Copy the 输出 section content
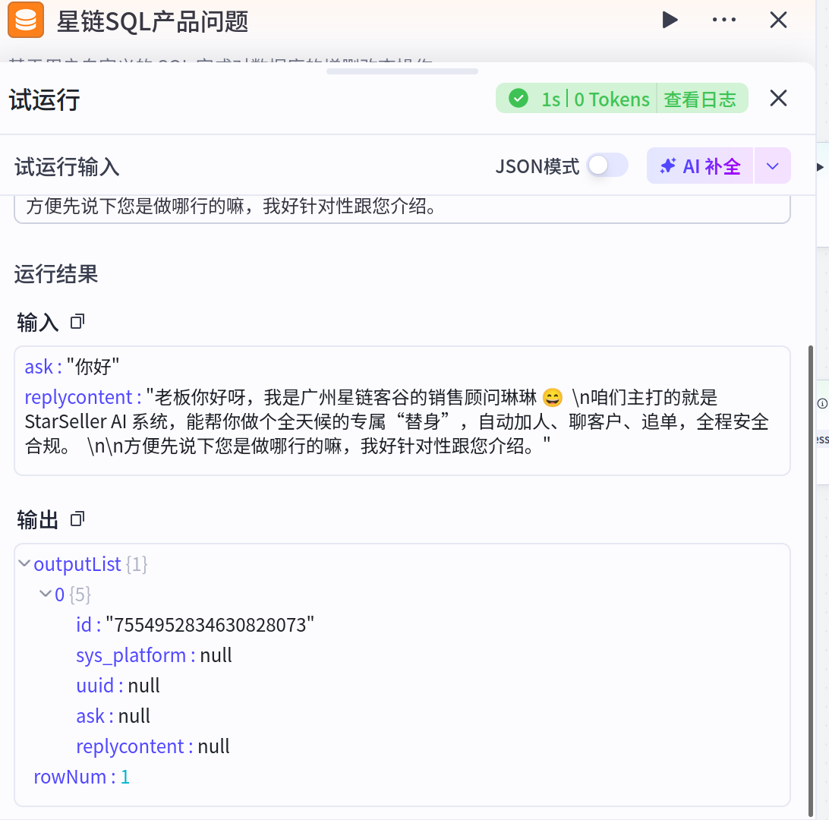 [x=77, y=519]
